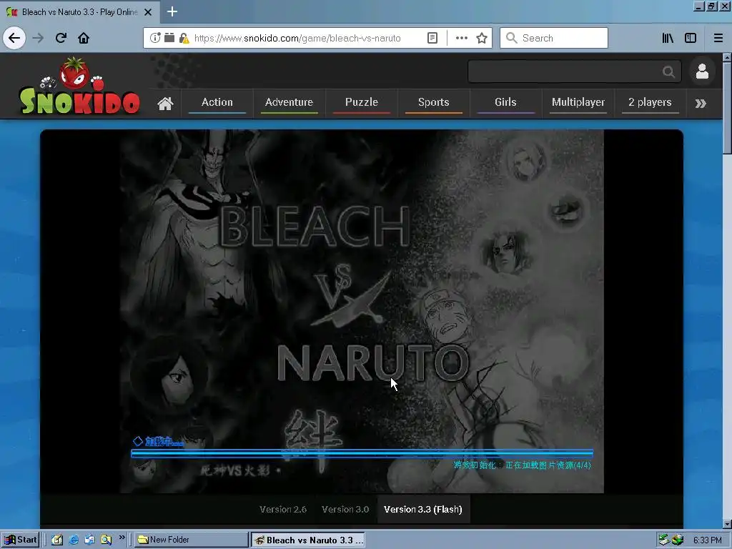Open Outlook Express quick launch icon
Viewport: 732px width, 549px height.
click(89, 540)
